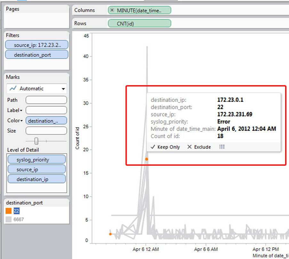Click Exclude in the tooltip

pos(202,147)
